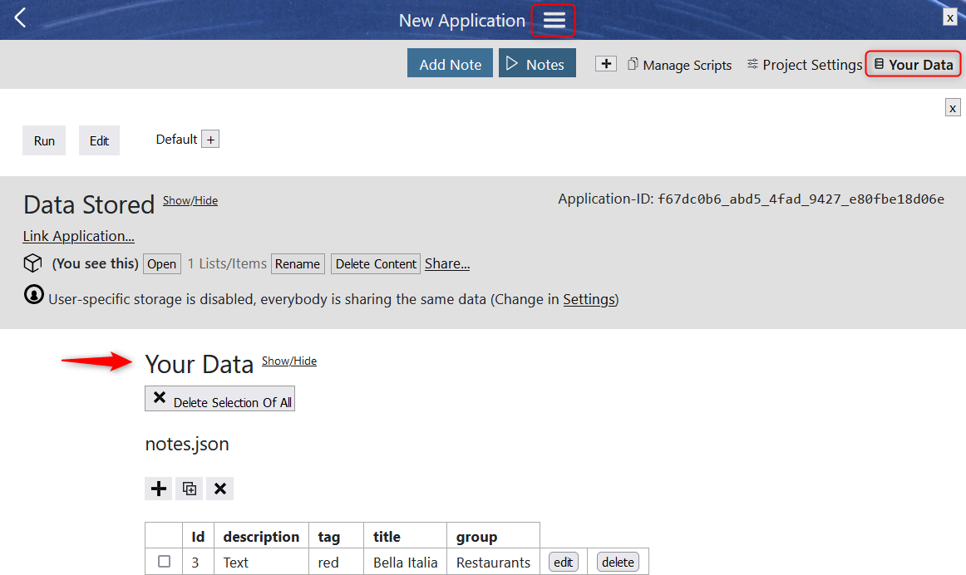Click the plus next to Default

211,139
